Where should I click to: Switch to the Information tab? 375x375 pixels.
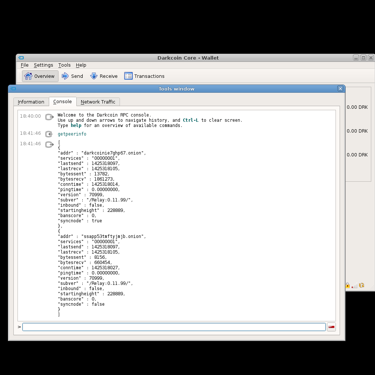tap(31, 102)
